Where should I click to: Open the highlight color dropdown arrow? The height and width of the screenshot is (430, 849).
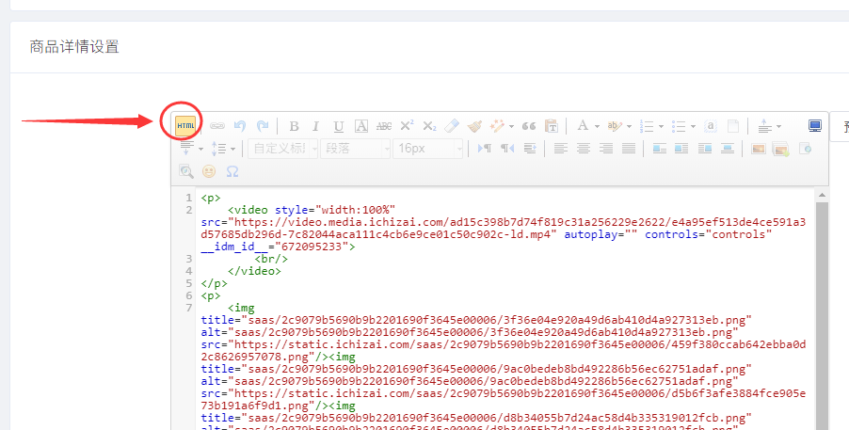click(629, 127)
